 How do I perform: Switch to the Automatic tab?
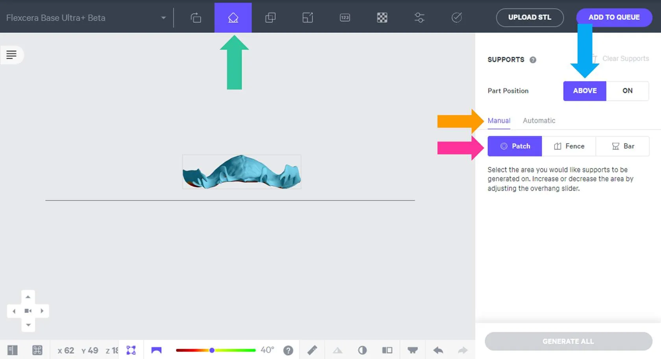pos(539,121)
